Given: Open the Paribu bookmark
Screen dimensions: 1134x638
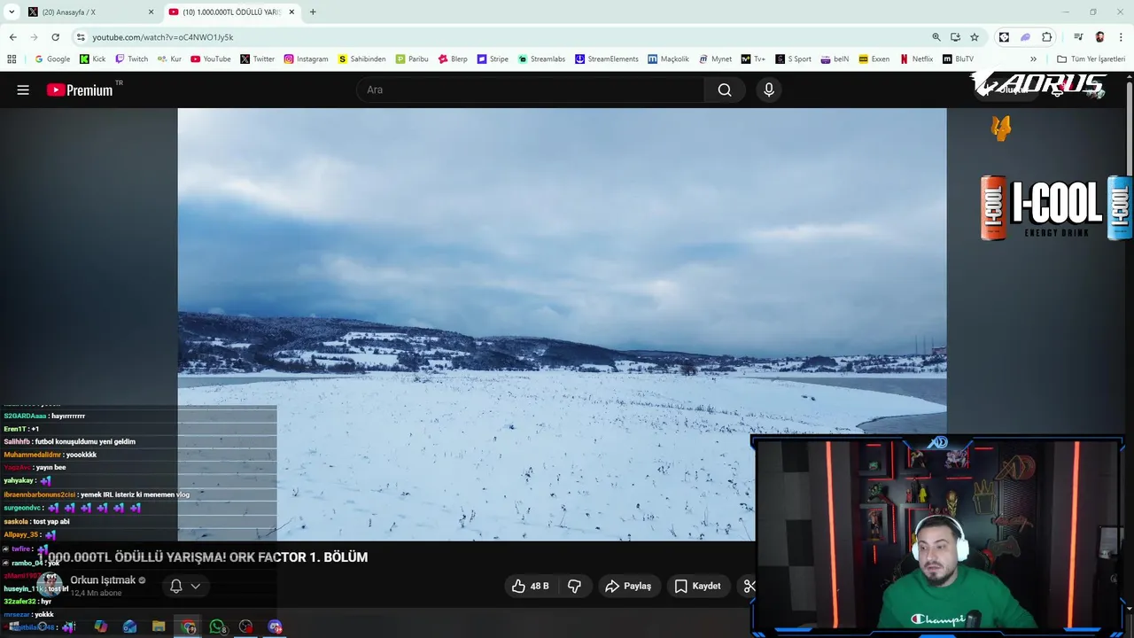Looking at the screenshot, I should 412,59.
